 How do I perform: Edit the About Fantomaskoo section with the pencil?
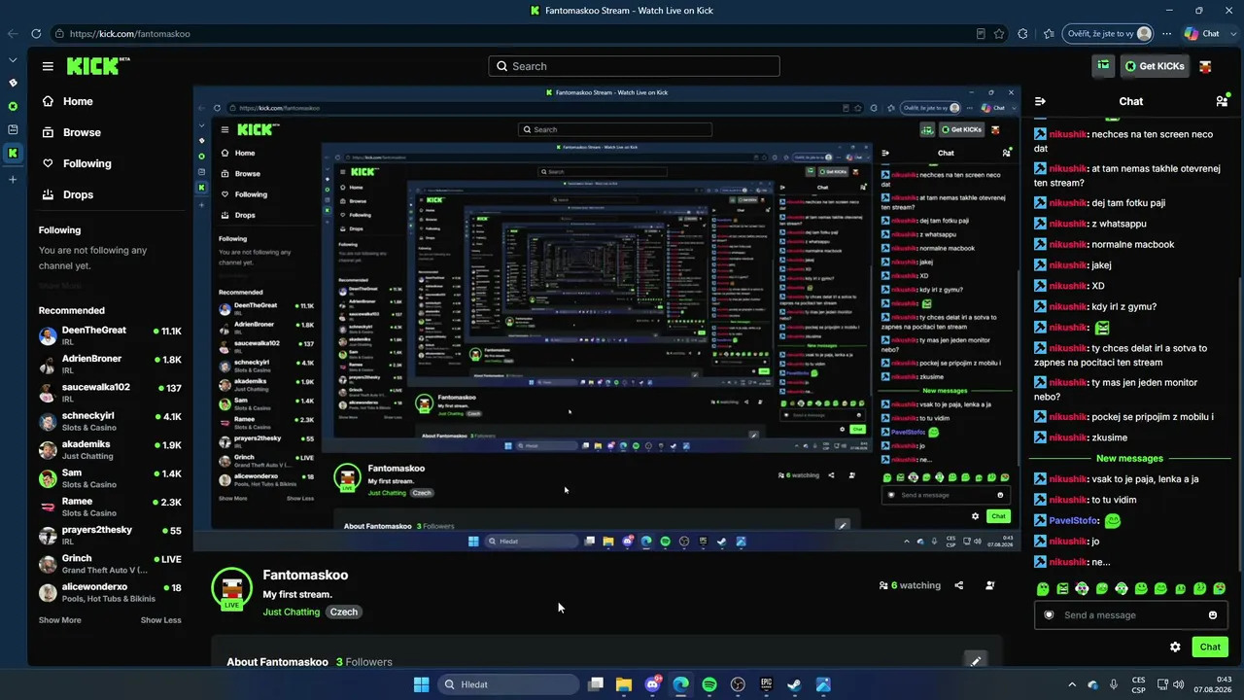coord(975,661)
